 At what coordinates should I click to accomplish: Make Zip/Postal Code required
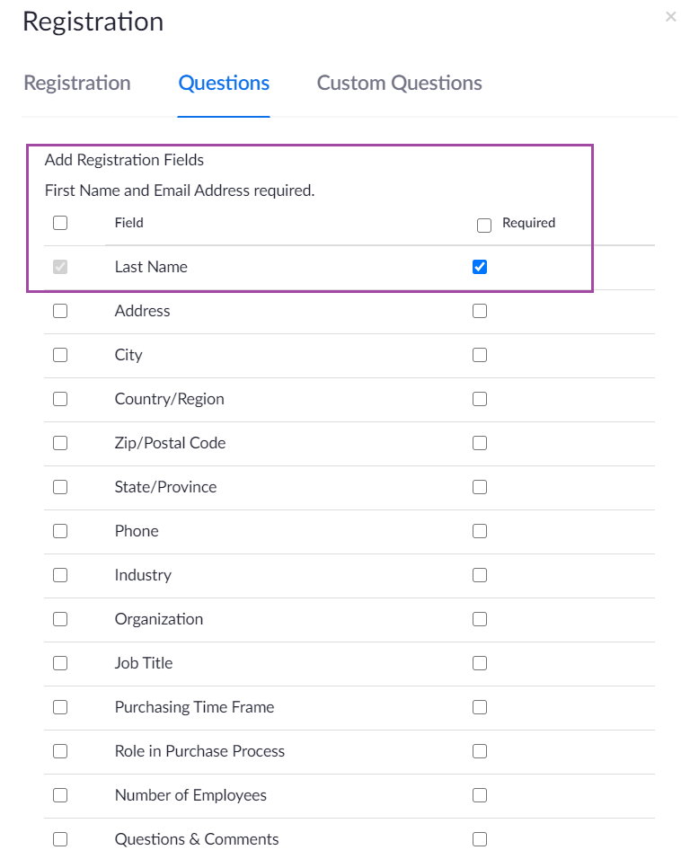(x=480, y=443)
